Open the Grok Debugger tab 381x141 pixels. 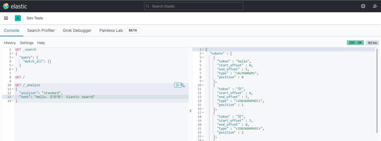[77, 31]
